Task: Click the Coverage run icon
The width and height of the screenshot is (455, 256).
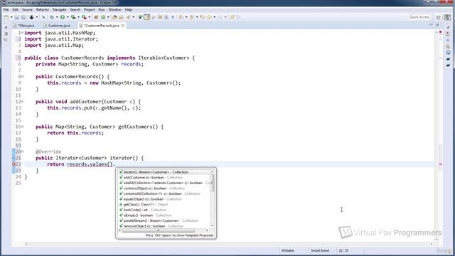Action: (73, 17)
